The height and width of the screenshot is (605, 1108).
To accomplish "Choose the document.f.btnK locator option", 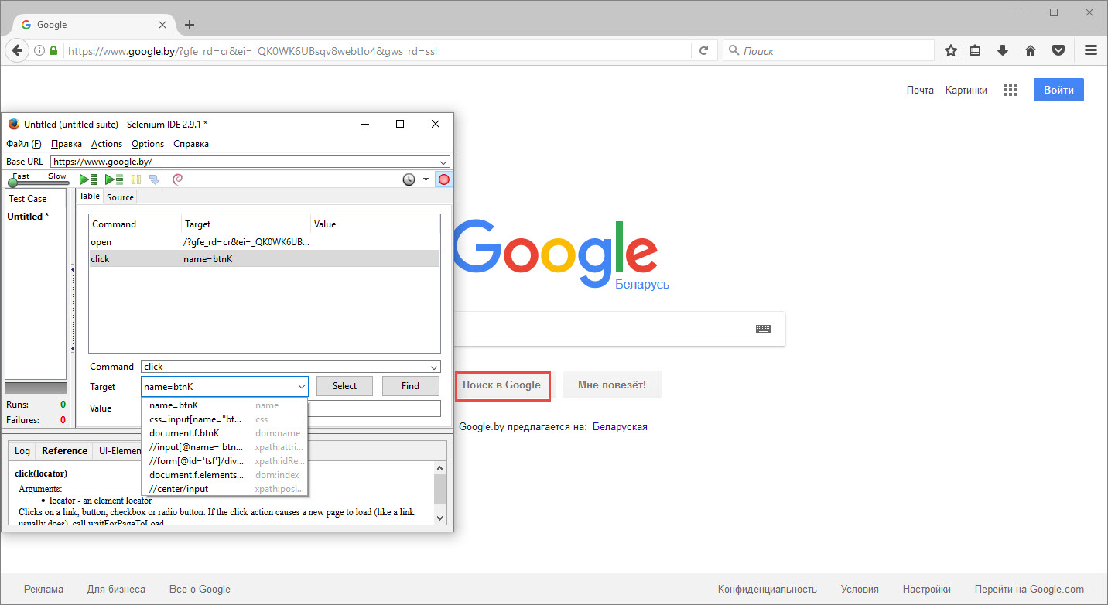I will tap(224, 433).
